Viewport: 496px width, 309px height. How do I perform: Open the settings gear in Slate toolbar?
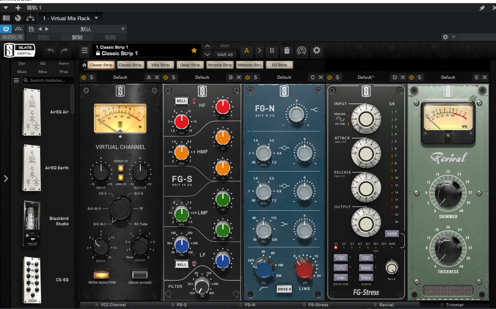point(317,50)
